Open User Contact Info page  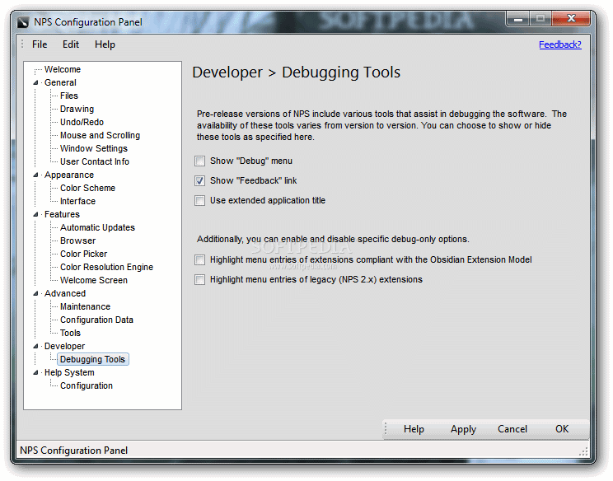tap(95, 161)
